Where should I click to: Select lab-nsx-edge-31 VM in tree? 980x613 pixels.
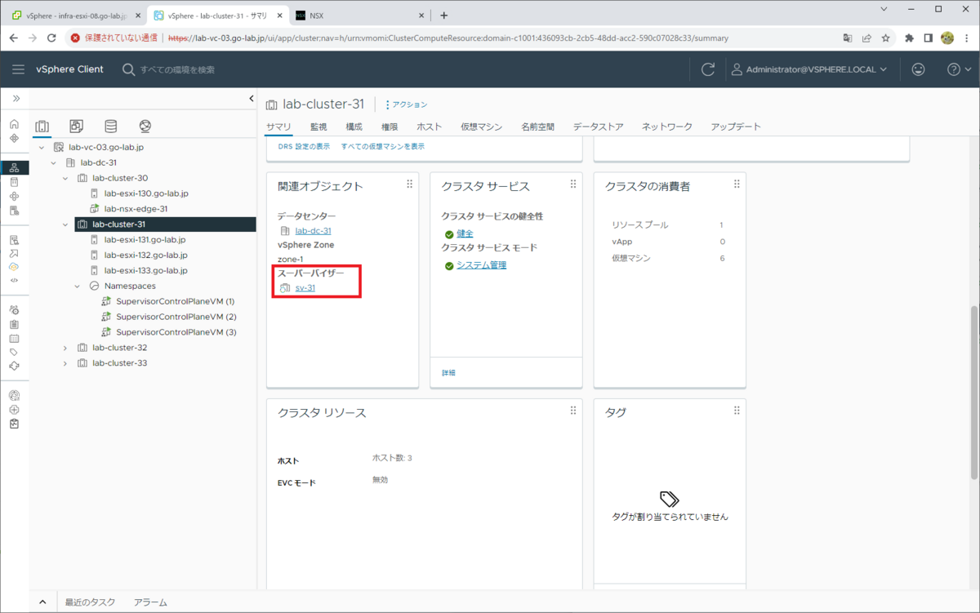click(136, 209)
